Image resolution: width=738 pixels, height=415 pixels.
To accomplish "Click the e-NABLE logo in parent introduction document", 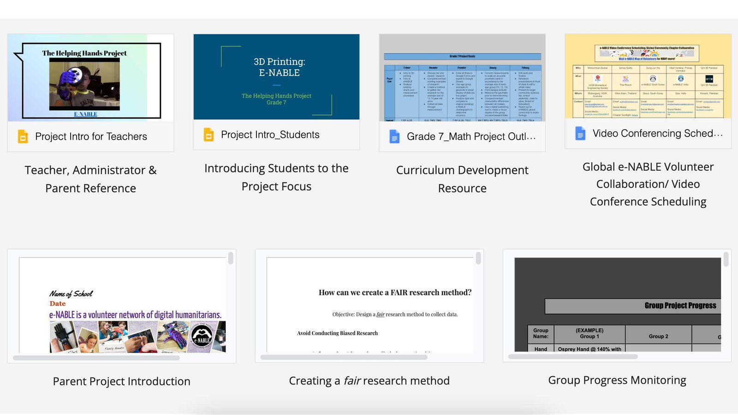I will click(202, 336).
